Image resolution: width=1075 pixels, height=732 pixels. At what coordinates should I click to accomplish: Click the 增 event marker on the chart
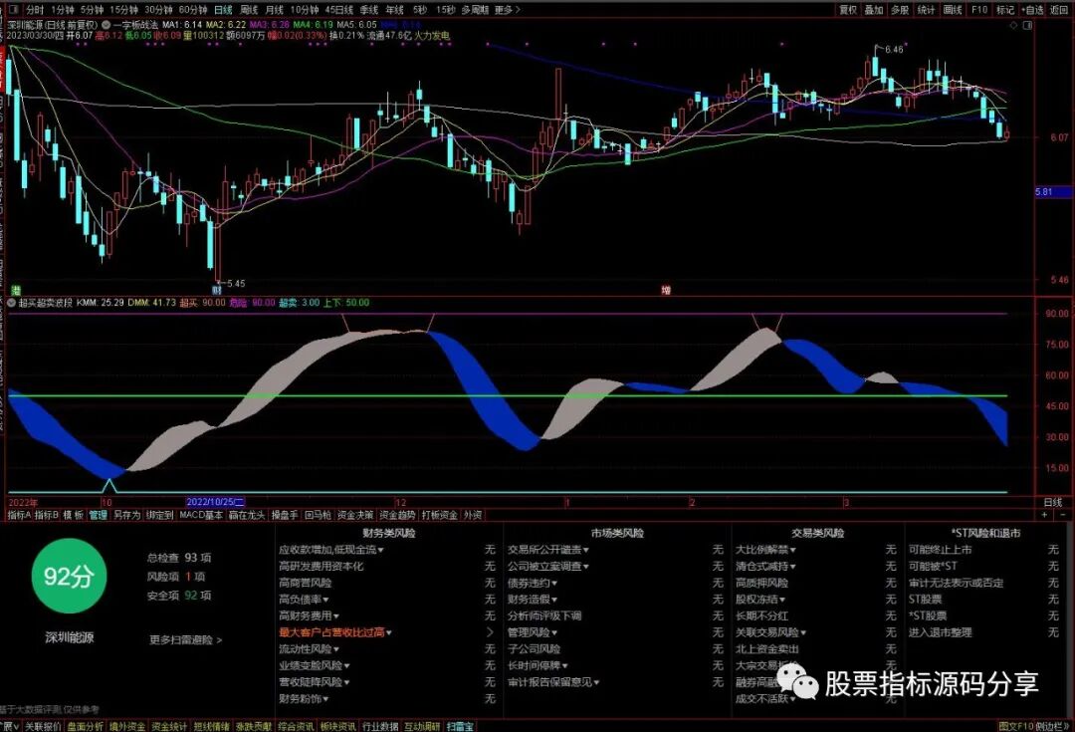coord(665,290)
